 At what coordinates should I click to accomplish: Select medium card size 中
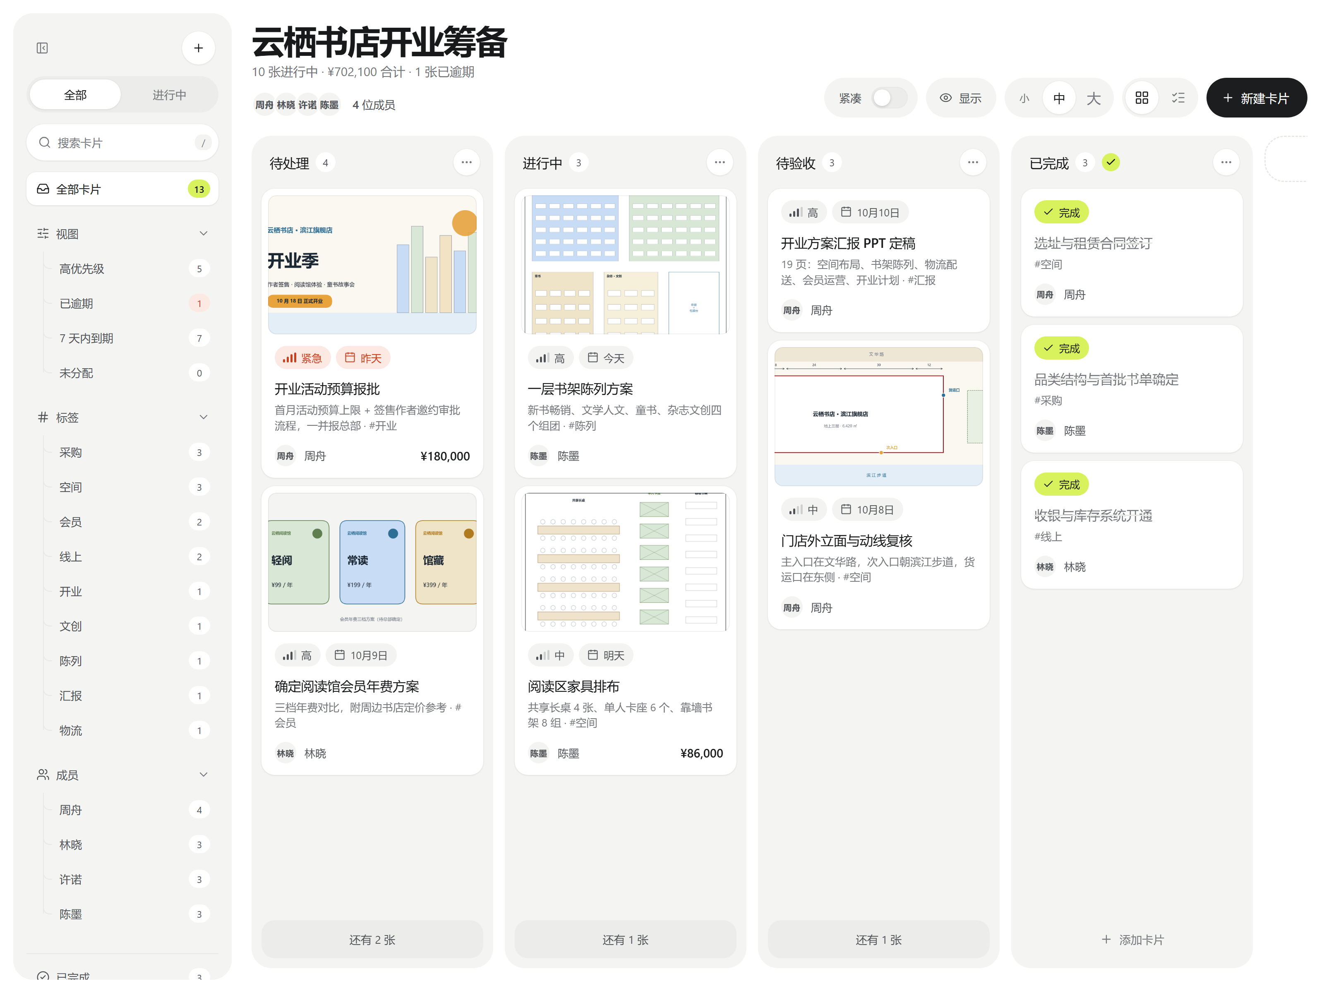point(1059,98)
